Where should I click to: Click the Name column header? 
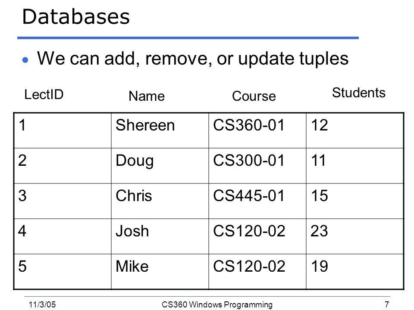tap(147, 96)
